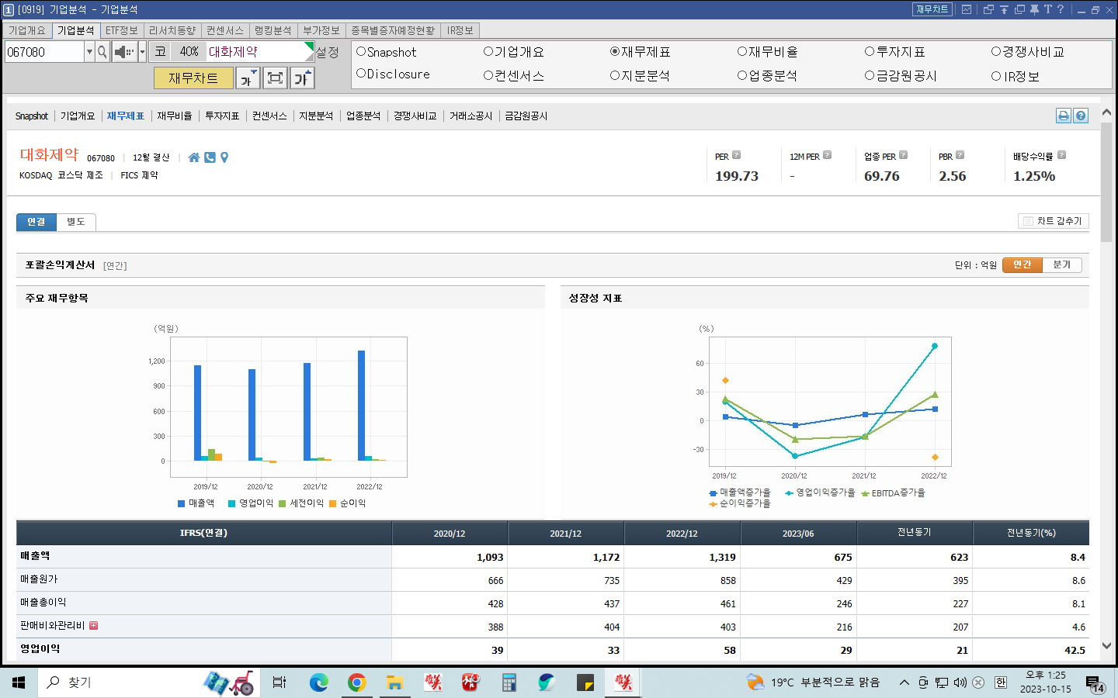Open the 거래소공시 link in page navigation
Screen dimensions: 1118x698
click(470, 116)
